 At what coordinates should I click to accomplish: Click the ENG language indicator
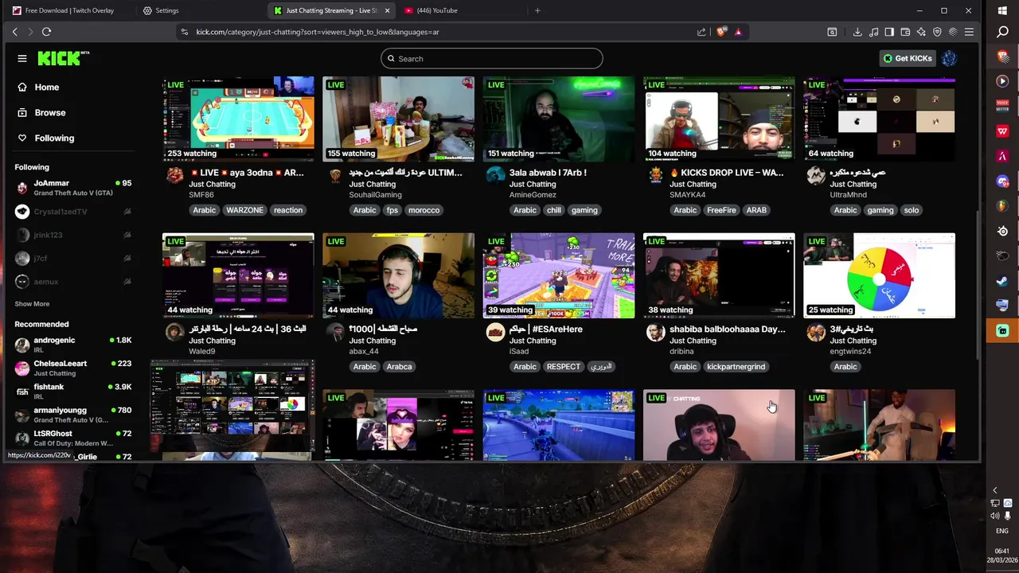coord(1002,531)
